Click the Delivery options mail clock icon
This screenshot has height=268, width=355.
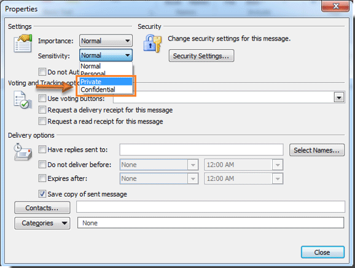23,152
